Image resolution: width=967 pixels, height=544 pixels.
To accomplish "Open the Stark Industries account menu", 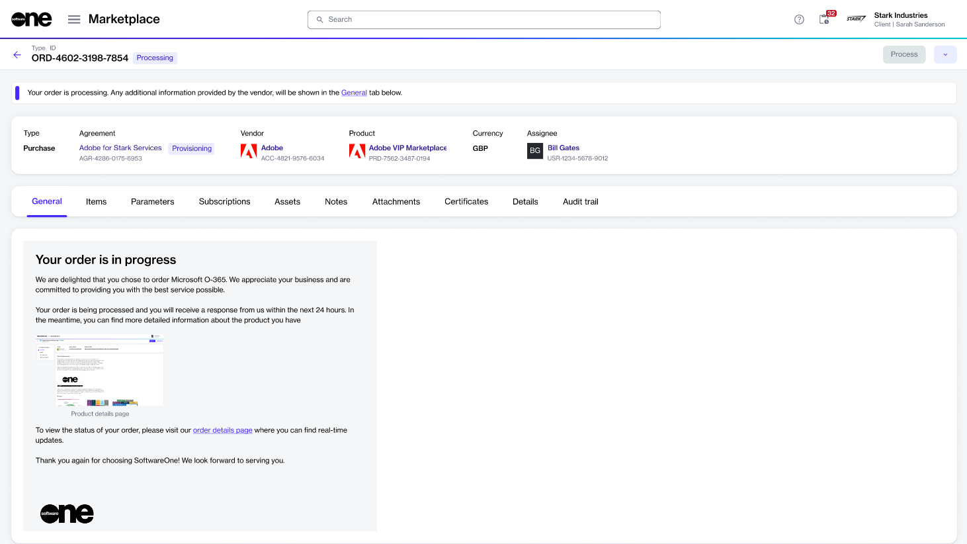I will (900, 19).
